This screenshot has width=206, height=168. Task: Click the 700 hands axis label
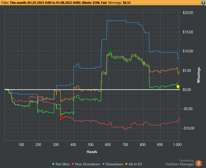coord(125,144)
